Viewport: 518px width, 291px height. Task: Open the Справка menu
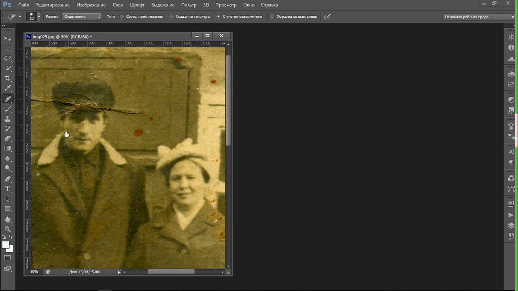[269, 5]
